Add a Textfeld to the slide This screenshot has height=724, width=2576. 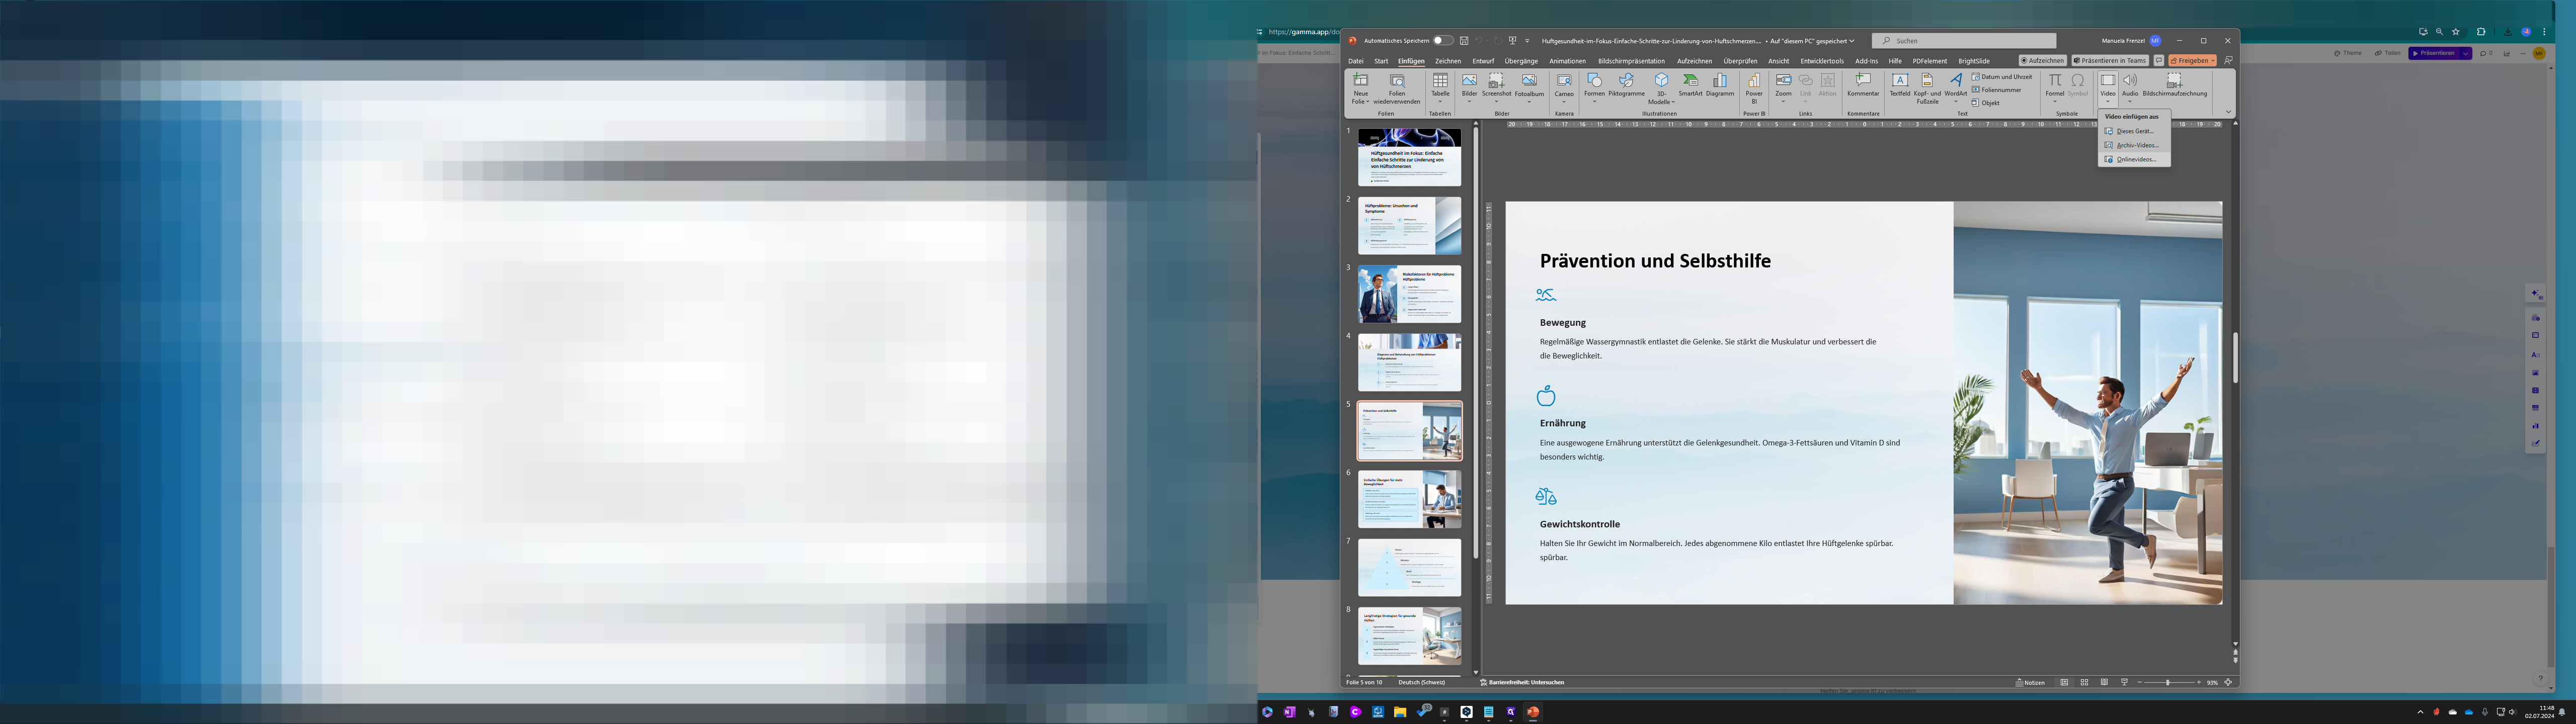click(1899, 85)
